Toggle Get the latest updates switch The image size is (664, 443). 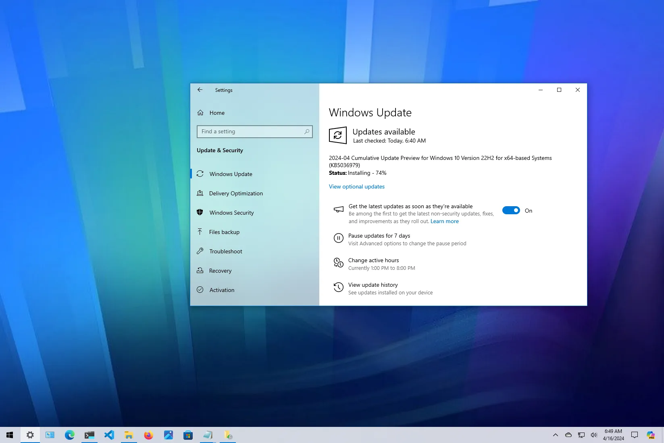coord(511,210)
